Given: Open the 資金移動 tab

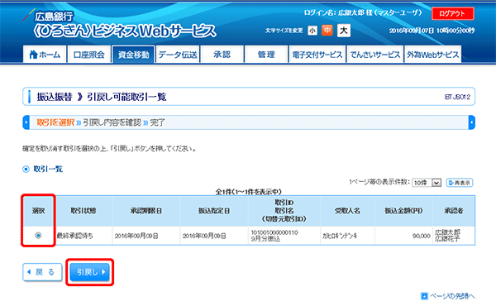Looking at the screenshot, I should point(133,55).
